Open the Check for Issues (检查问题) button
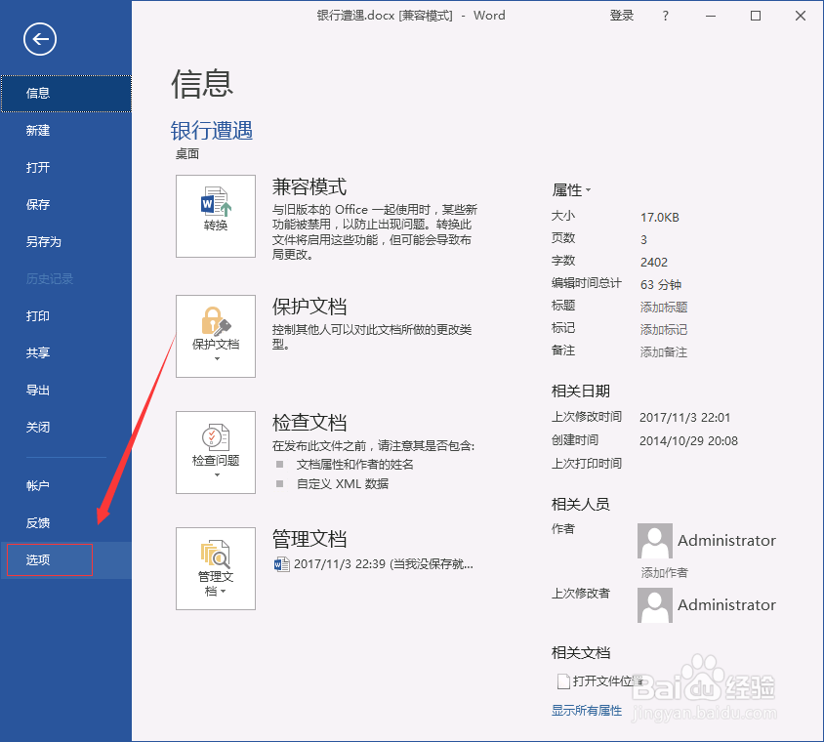824x742 pixels. [216, 452]
